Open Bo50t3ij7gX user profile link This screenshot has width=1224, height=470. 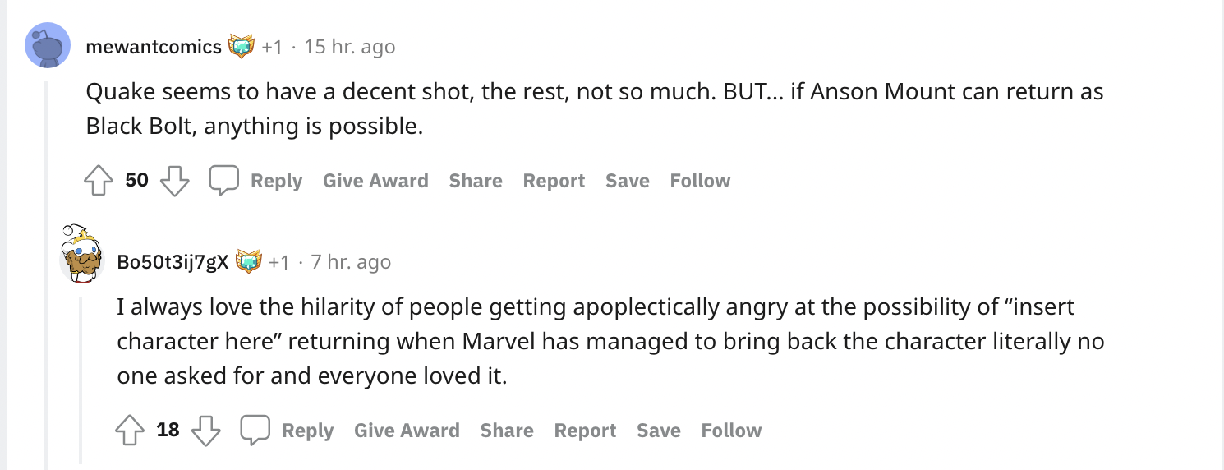tap(173, 262)
